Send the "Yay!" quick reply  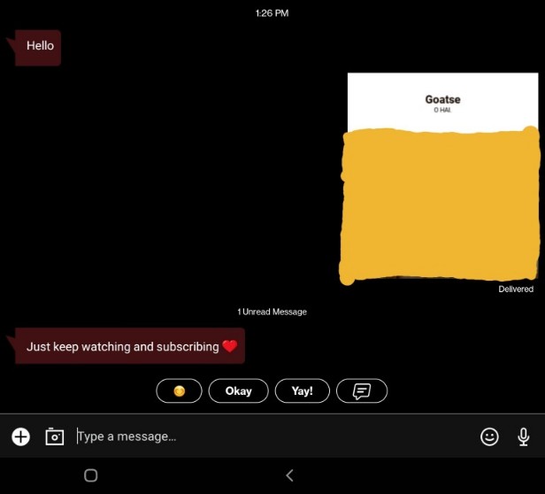tap(302, 390)
